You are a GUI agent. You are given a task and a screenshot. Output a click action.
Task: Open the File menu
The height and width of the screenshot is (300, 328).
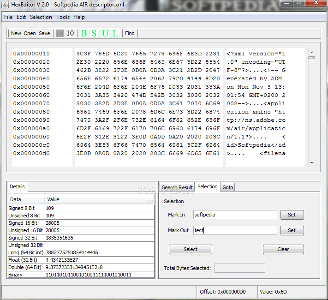(8, 17)
